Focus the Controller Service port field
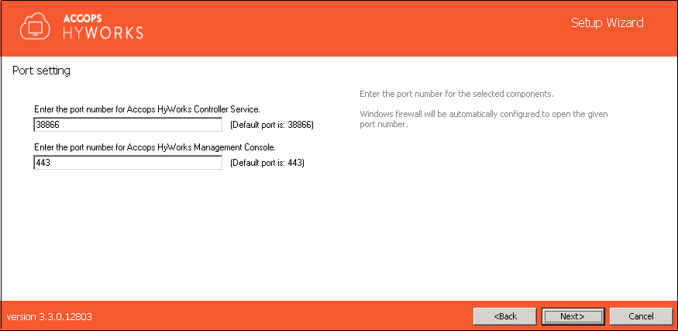The height and width of the screenshot is (331, 678). pos(128,125)
